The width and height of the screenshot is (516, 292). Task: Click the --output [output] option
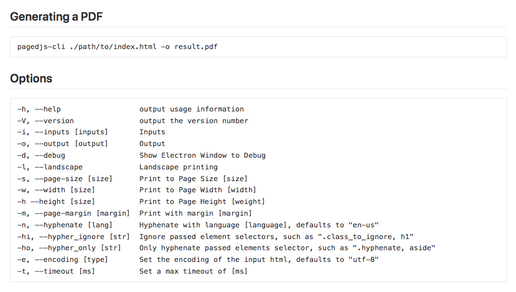click(x=62, y=144)
